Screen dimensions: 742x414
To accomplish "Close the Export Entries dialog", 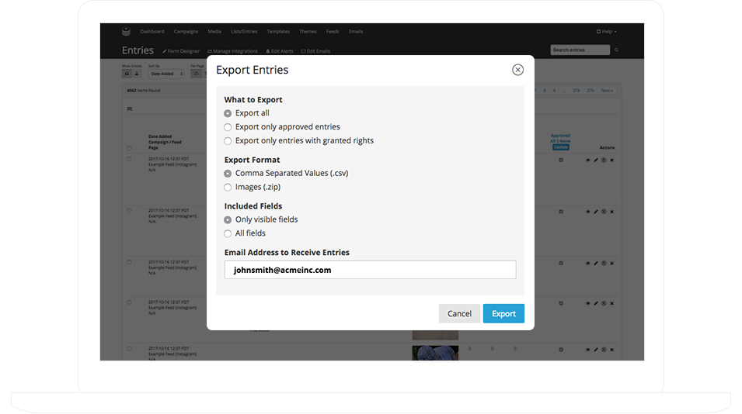I will [517, 70].
